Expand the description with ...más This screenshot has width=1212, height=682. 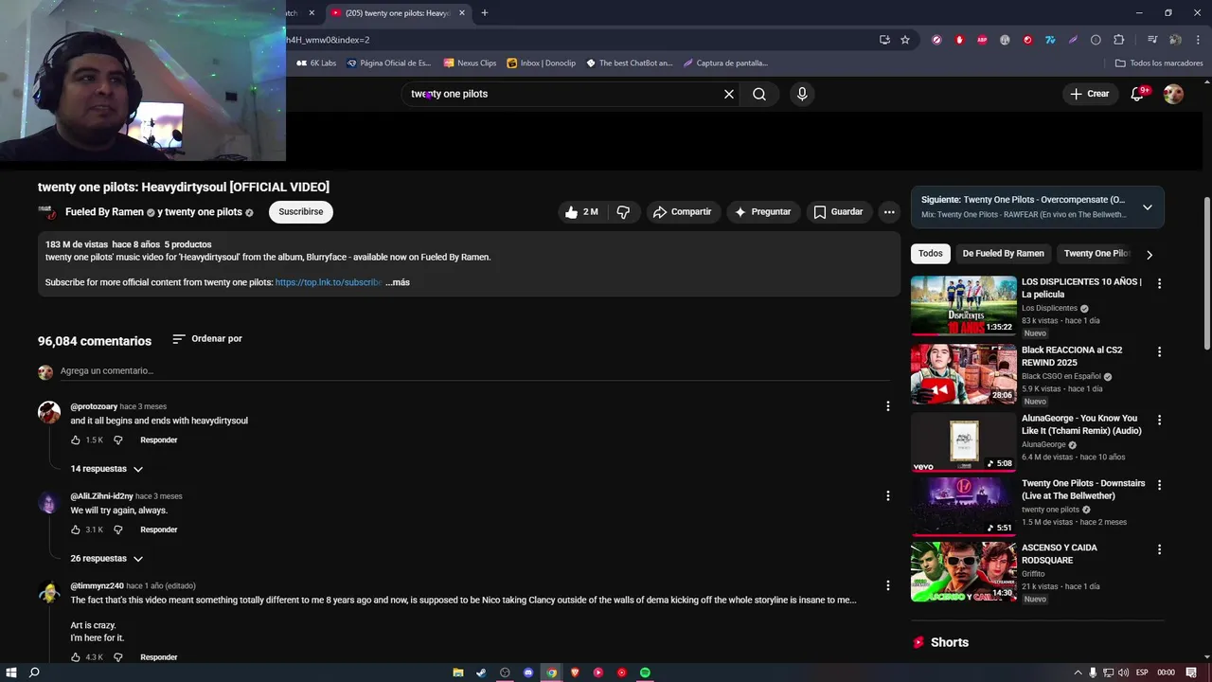pos(398,282)
